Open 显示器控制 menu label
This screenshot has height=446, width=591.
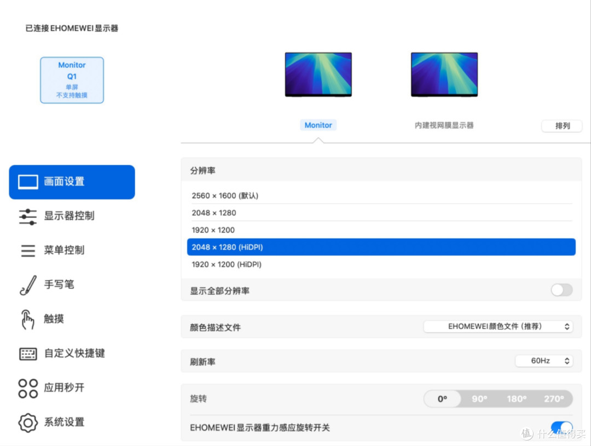click(x=69, y=216)
